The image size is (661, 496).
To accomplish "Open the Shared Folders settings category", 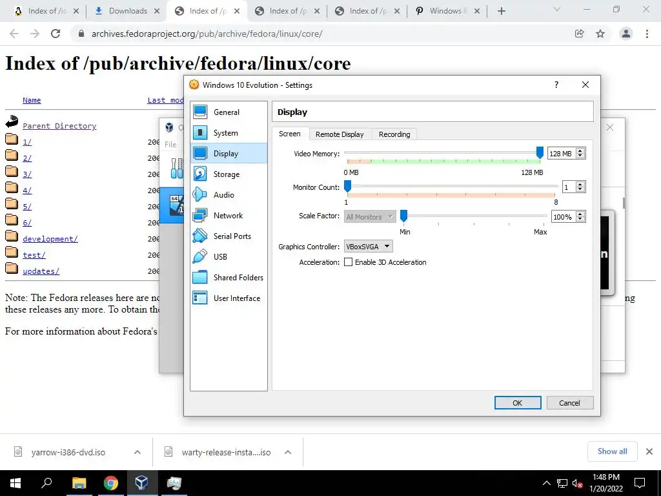I will click(229, 278).
